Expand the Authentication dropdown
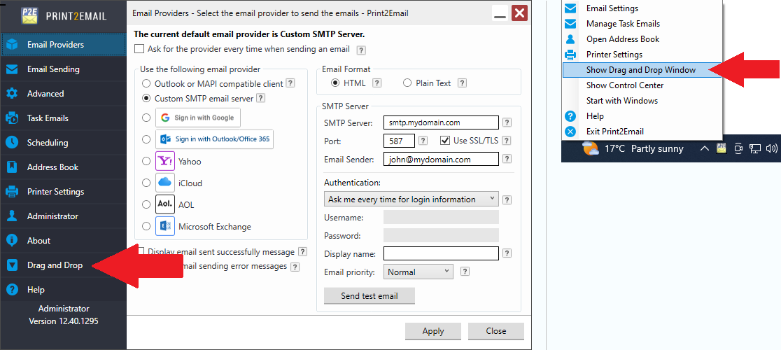 click(411, 199)
